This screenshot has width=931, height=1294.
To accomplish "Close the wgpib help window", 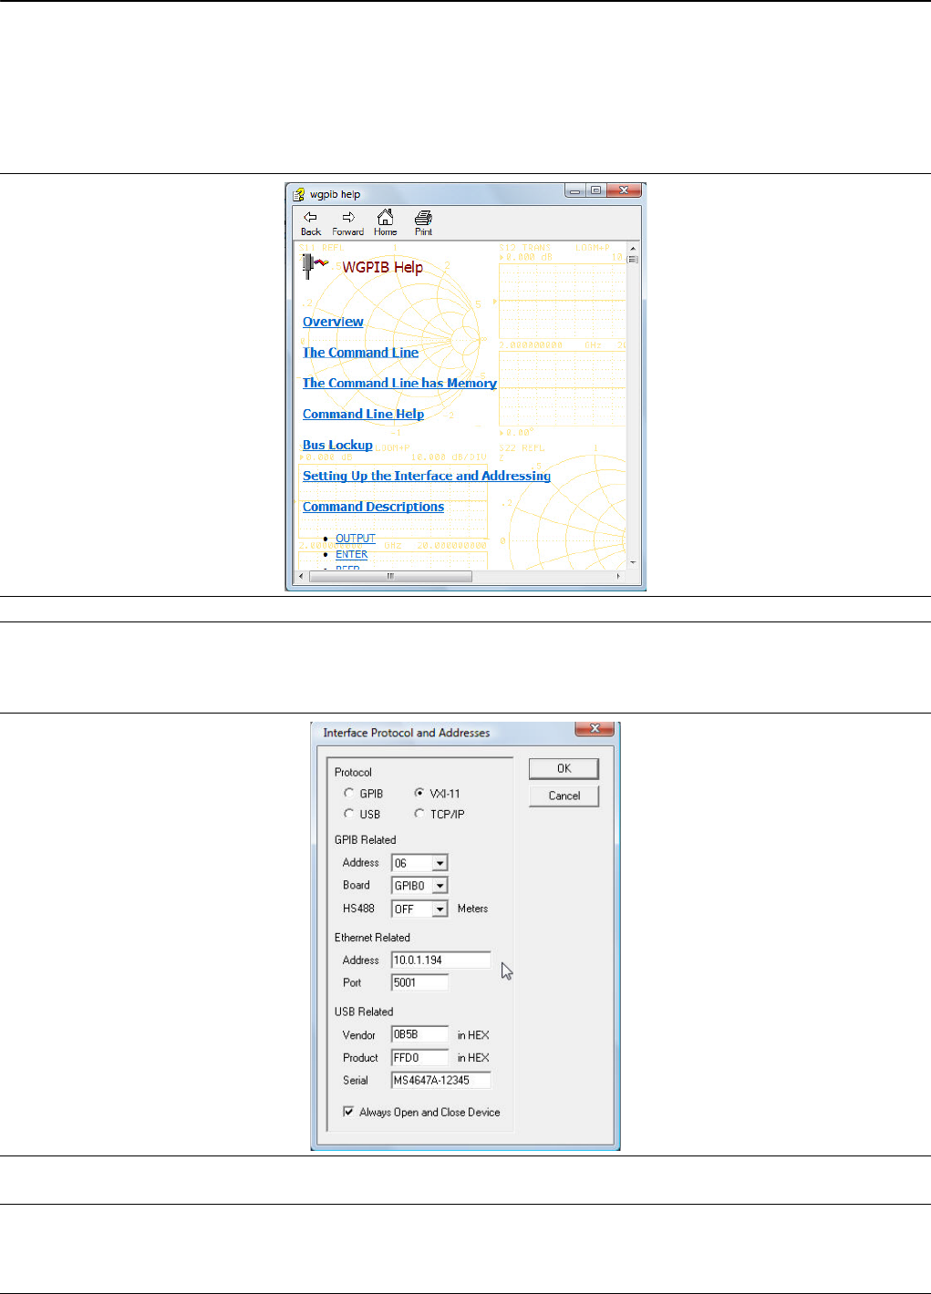I will point(624,190).
